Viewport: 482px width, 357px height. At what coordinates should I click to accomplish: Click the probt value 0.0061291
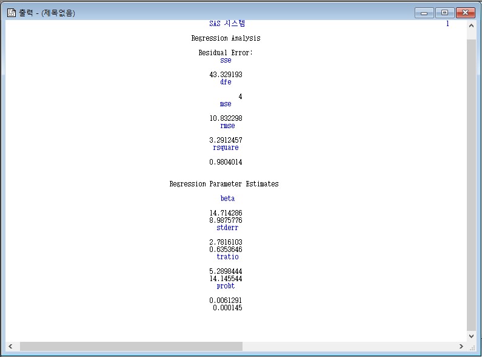point(226,301)
